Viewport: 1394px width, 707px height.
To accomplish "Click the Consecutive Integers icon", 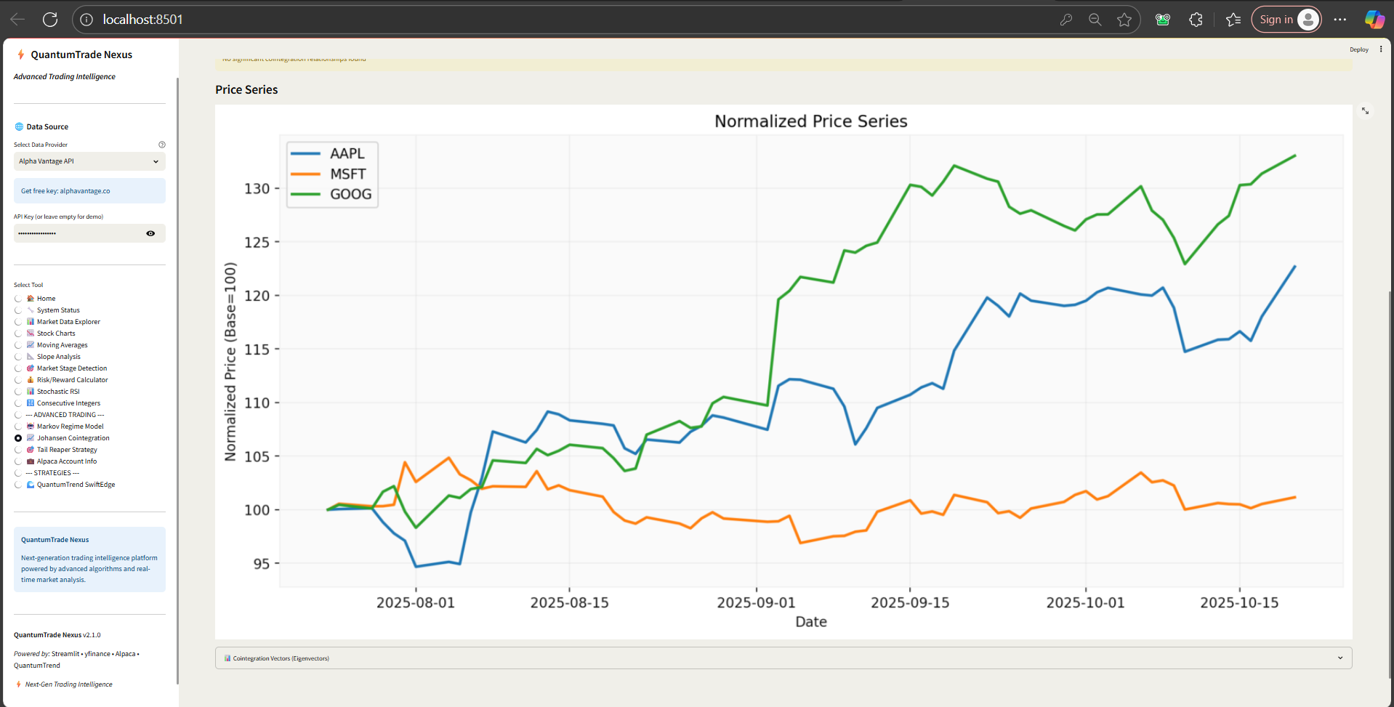I will (31, 403).
